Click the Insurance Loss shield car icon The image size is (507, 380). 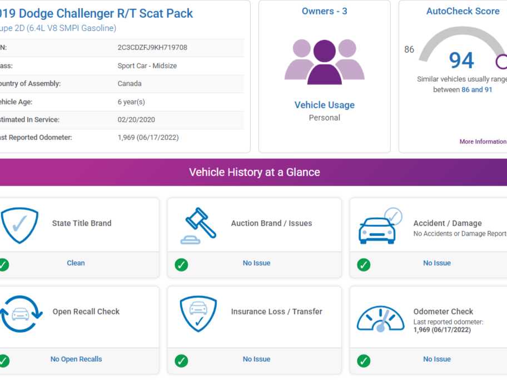click(x=198, y=314)
